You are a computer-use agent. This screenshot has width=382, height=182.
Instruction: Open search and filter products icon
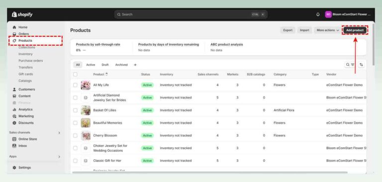(350, 65)
